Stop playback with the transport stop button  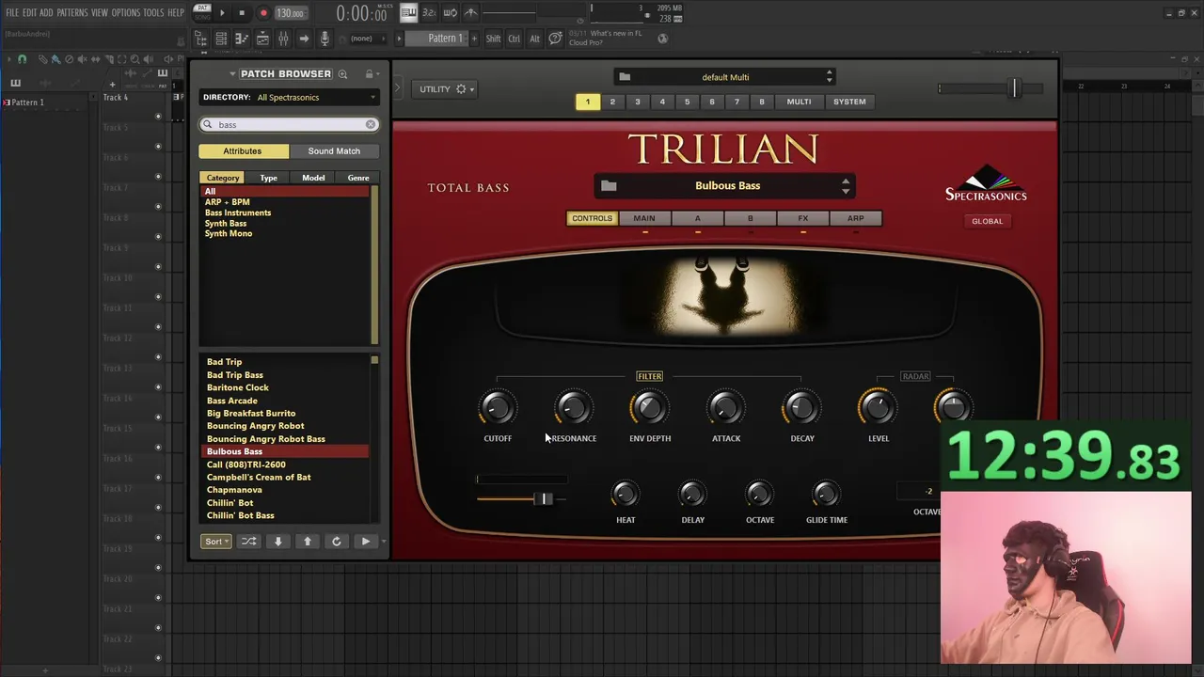(242, 13)
